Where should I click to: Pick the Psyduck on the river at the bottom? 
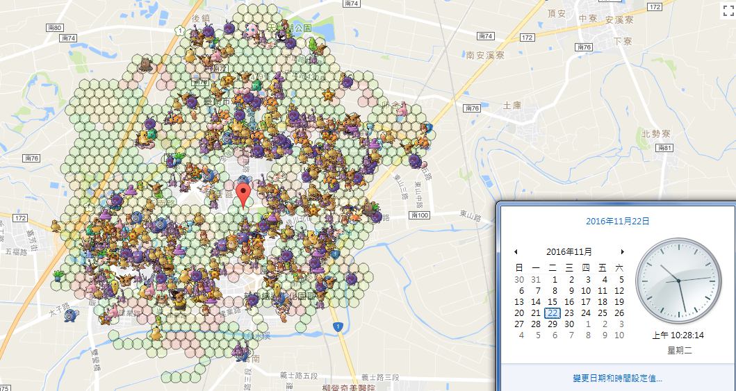156,334
